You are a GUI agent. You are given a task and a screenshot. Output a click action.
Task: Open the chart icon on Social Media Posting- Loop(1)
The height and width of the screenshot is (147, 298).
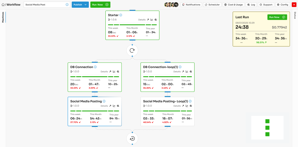pyautogui.click(x=187, y=106)
